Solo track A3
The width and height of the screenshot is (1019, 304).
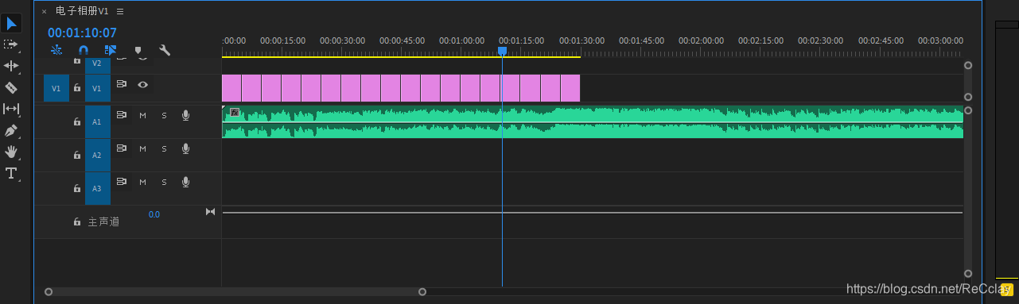165,182
